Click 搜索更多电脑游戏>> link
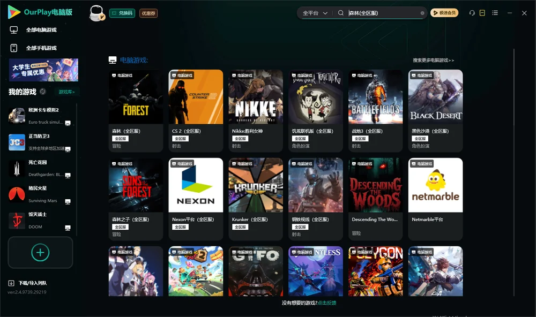 pyautogui.click(x=433, y=60)
